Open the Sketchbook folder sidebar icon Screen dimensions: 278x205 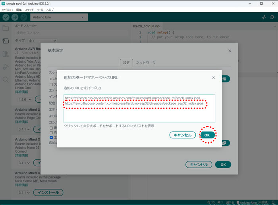pyautogui.click(x=6, y=28)
